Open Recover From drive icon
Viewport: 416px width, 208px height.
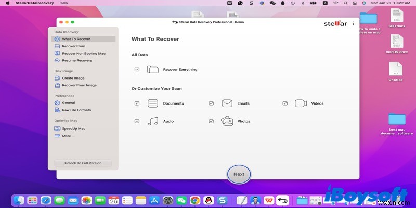click(x=57, y=46)
